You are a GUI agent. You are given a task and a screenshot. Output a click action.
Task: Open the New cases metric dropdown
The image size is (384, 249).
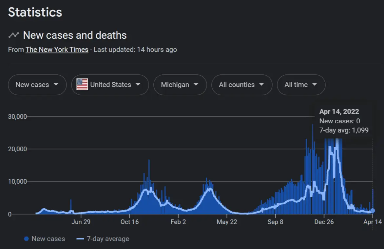point(37,85)
